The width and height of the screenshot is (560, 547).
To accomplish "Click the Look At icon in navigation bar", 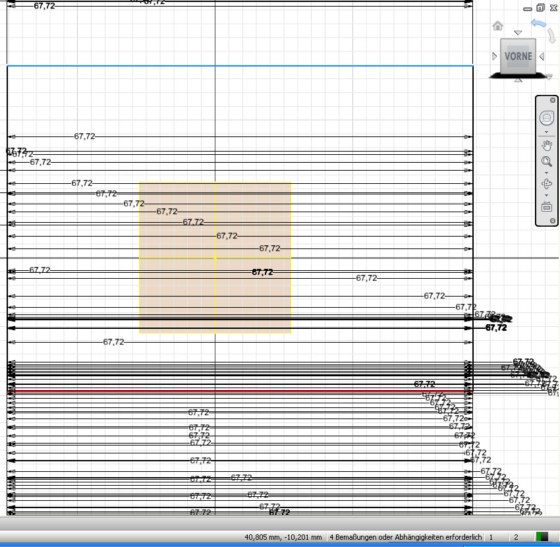I will click(546, 207).
